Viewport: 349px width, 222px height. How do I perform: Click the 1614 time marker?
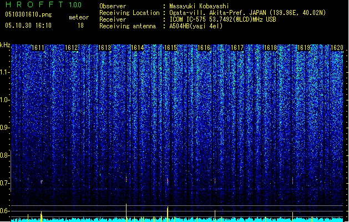click(x=138, y=48)
